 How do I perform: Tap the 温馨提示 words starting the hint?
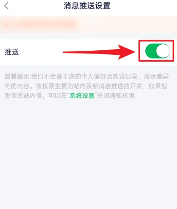click(x=17, y=77)
